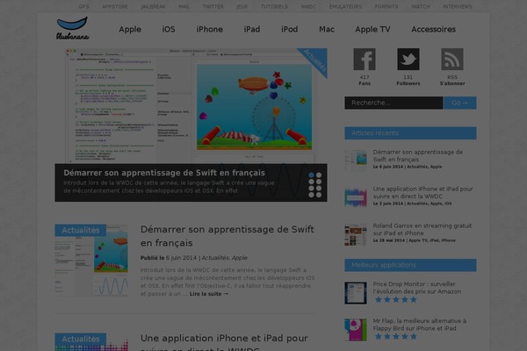The image size is (527, 351).
Task: Click the Go search button
Action: (x=459, y=103)
